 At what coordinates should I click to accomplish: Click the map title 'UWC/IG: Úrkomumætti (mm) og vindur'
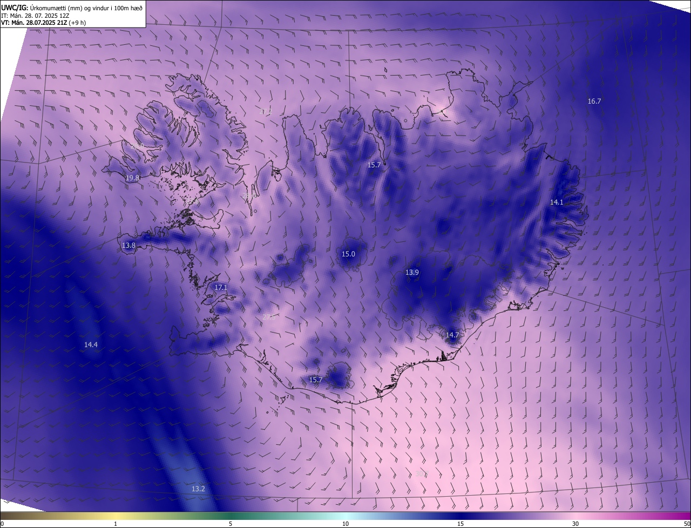72,8
